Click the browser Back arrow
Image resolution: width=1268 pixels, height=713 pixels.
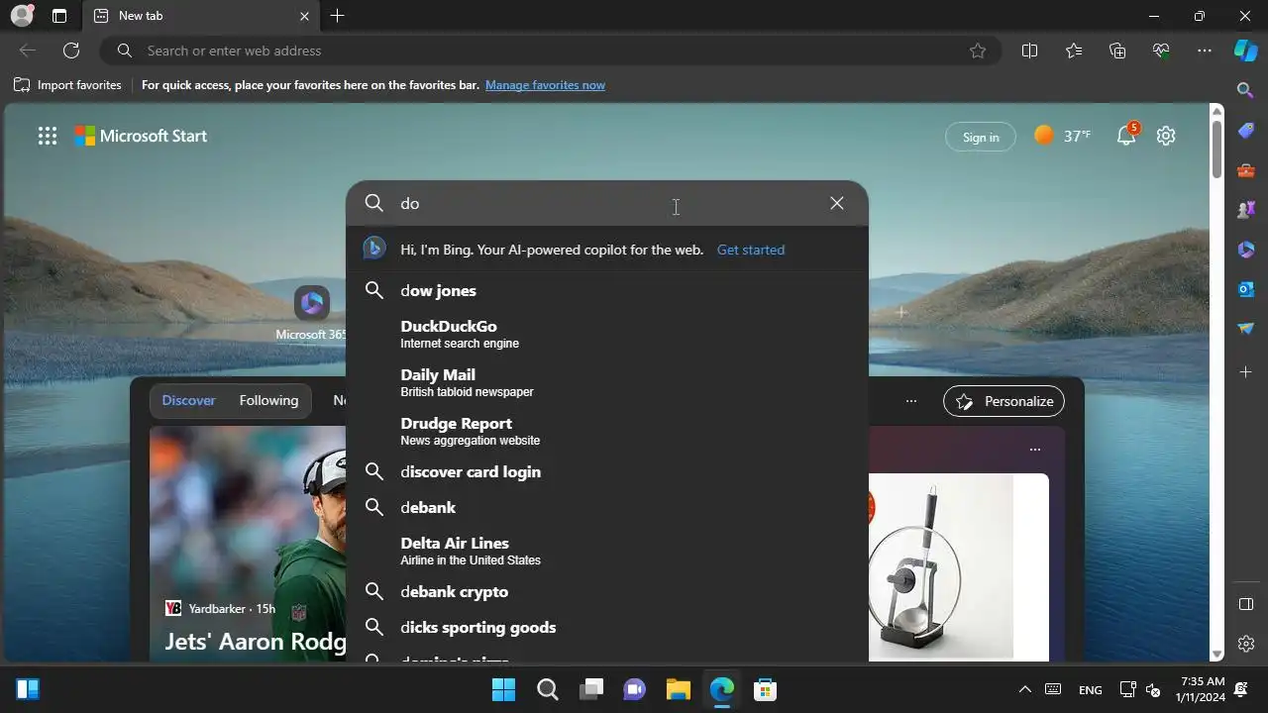coord(28,51)
